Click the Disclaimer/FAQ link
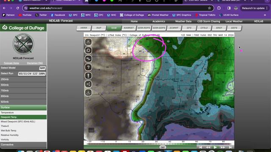 click(x=35, y=63)
